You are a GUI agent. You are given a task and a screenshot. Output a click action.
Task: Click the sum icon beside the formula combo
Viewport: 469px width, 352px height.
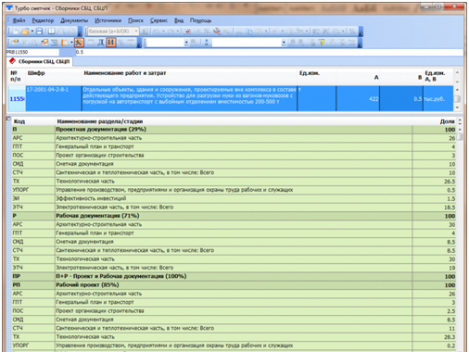(145, 31)
